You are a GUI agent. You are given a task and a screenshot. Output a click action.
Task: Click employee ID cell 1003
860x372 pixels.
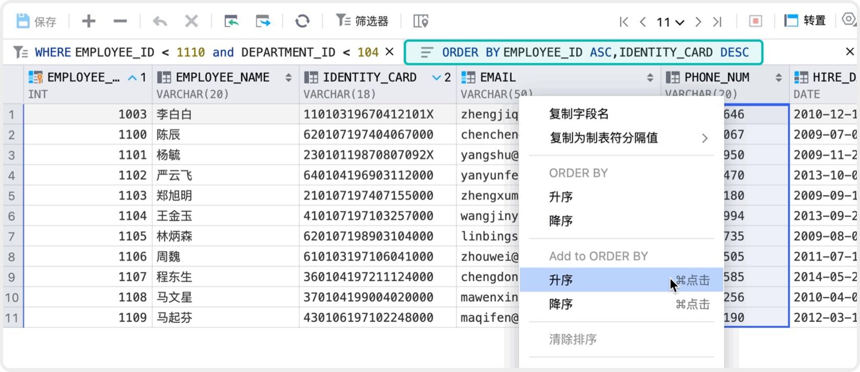(x=88, y=115)
